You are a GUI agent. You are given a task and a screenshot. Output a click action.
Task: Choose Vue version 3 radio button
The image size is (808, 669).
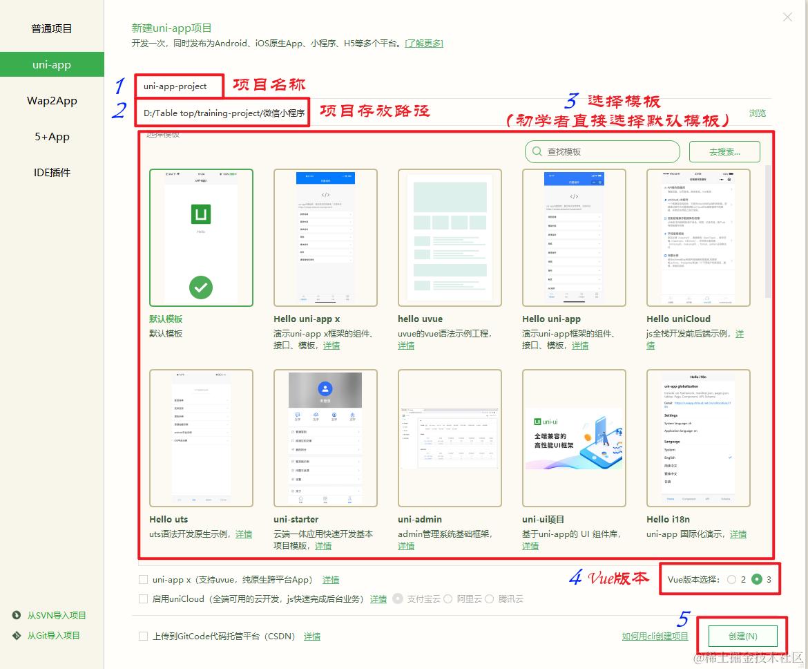tap(756, 579)
